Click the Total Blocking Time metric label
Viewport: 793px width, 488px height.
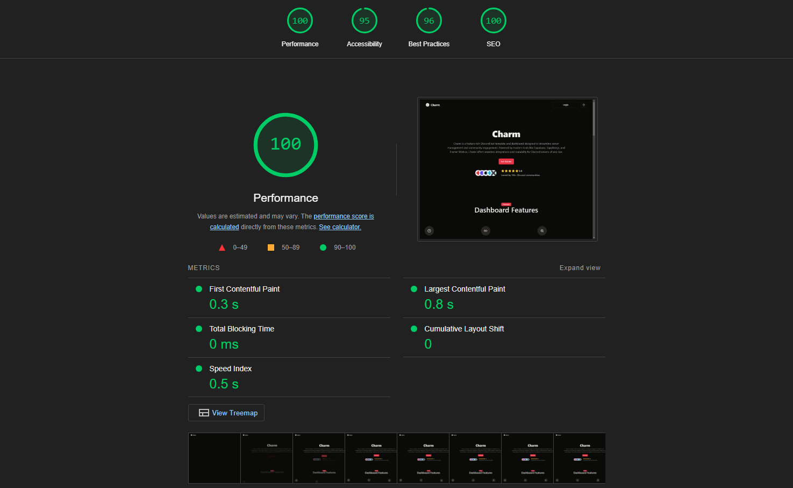(x=242, y=329)
